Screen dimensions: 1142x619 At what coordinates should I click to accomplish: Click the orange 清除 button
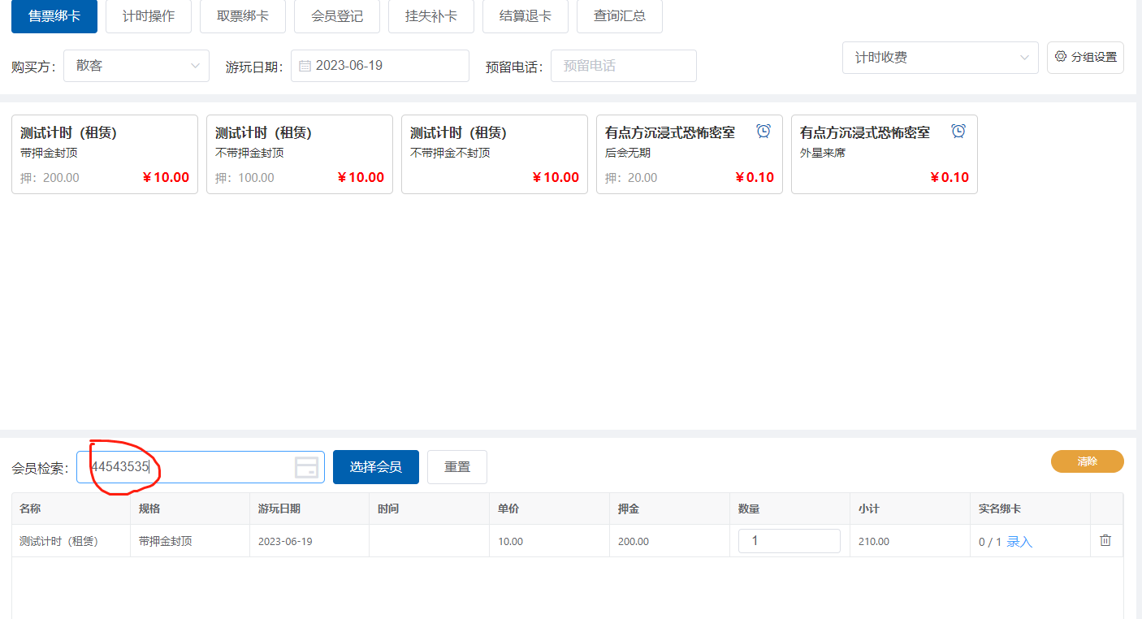pyautogui.click(x=1087, y=461)
